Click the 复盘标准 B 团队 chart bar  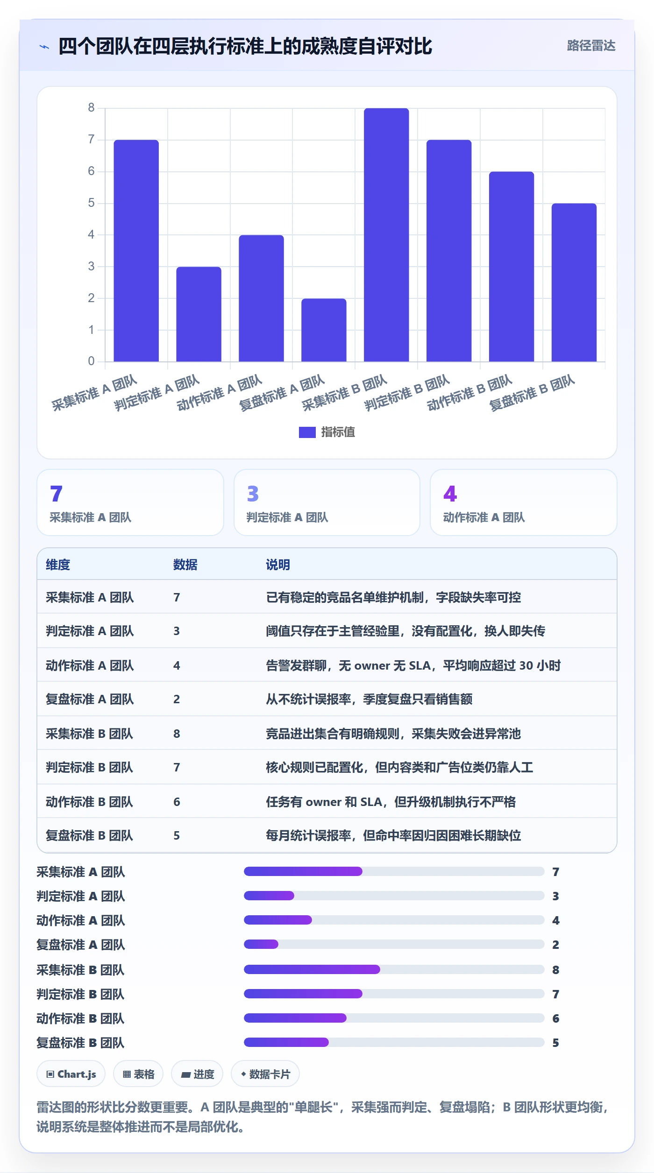(574, 283)
